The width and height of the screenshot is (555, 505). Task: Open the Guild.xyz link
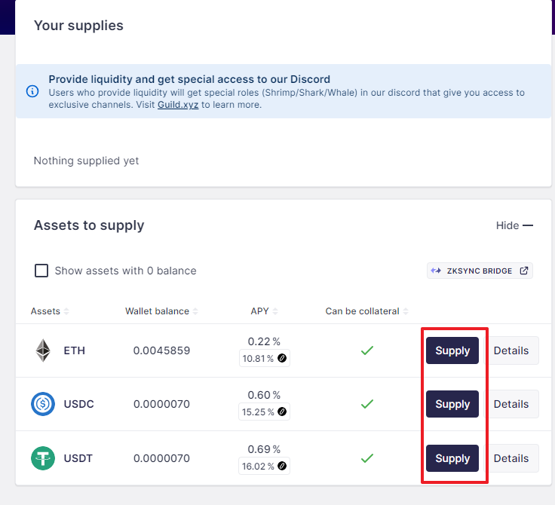(x=178, y=105)
